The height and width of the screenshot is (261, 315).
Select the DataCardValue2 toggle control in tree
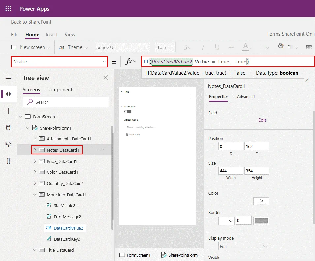click(68, 228)
